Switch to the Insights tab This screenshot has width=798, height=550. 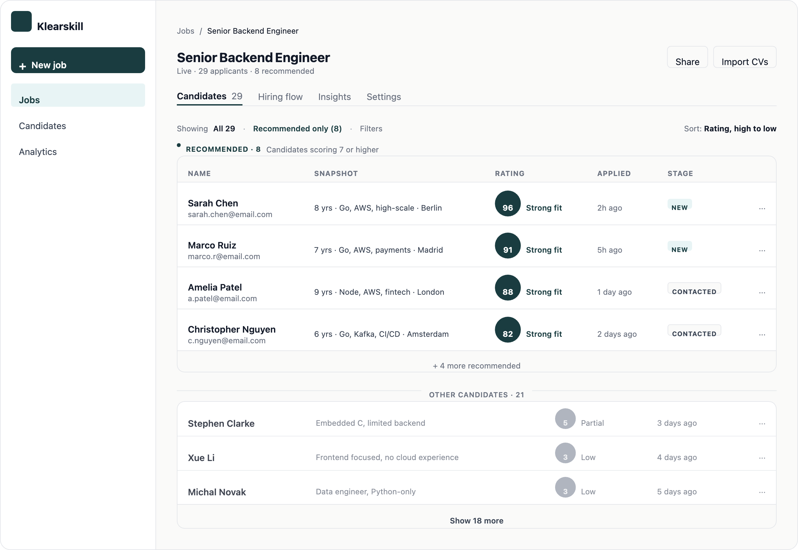pyautogui.click(x=334, y=97)
